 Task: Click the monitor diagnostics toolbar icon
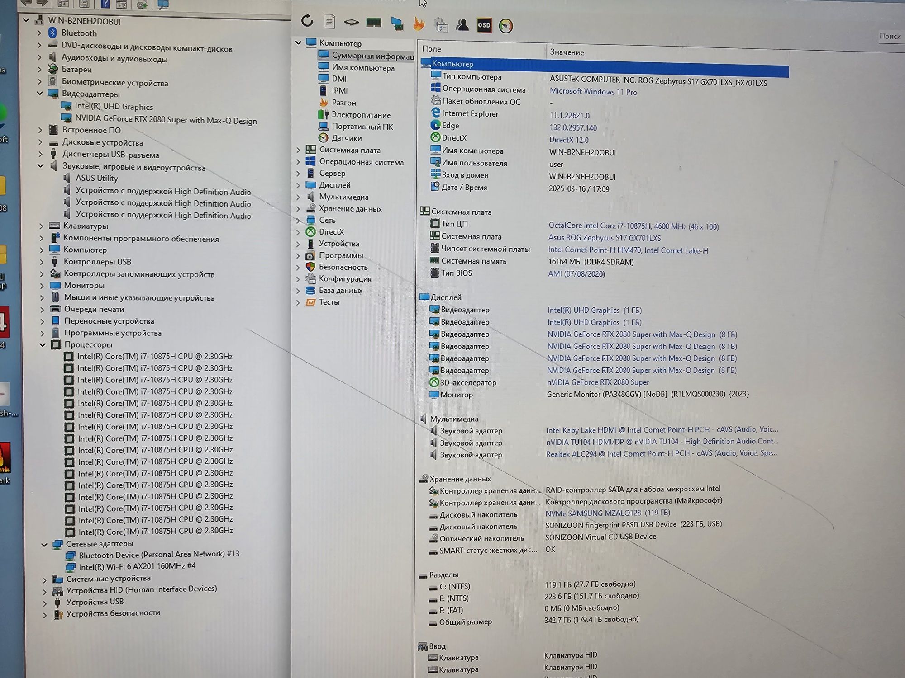coord(397,24)
